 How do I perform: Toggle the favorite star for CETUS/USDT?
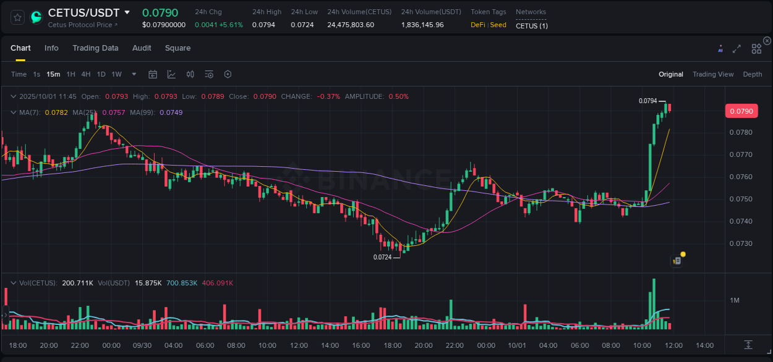17,18
